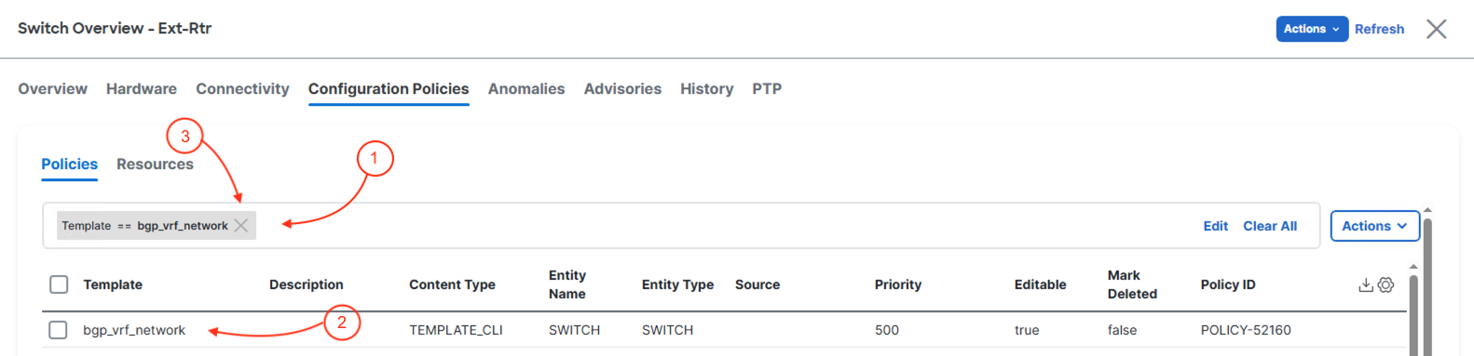The image size is (1474, 356).
Task: Open the History tab
Action: 706,89
